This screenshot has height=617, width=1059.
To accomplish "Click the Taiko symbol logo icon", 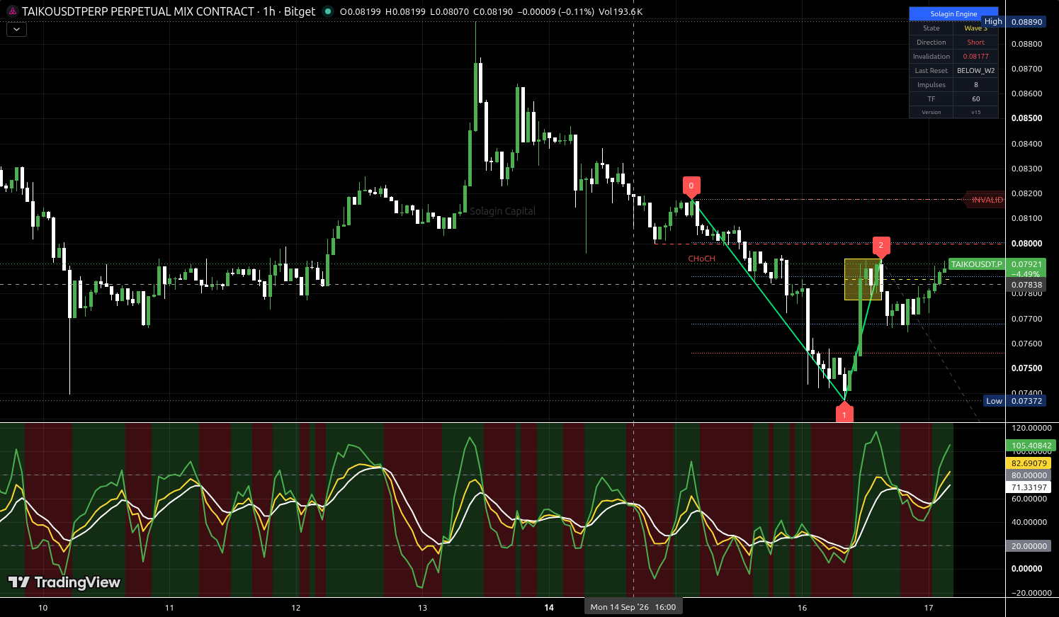I will click(12, 11).
